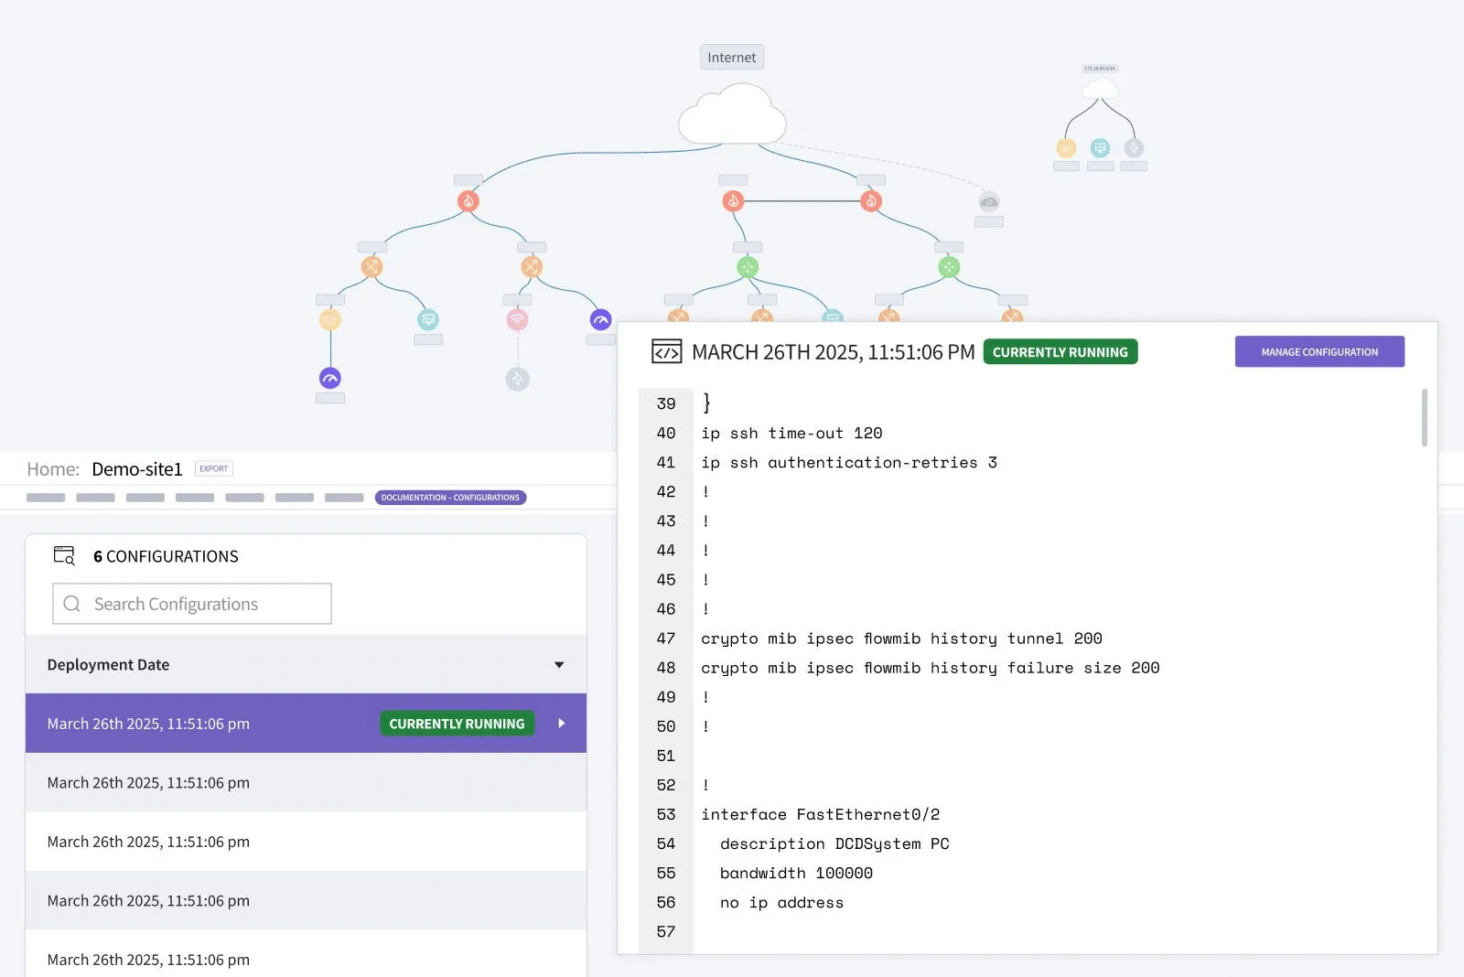Image resolution: width=1464 pixels, height=977 pixels.
Task: Click the Internet label above the cloud
Action: tap(732, 58)
